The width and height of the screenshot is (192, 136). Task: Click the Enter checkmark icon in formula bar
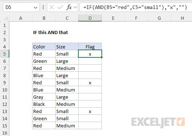pyautogui.click(x=60, y=8)
